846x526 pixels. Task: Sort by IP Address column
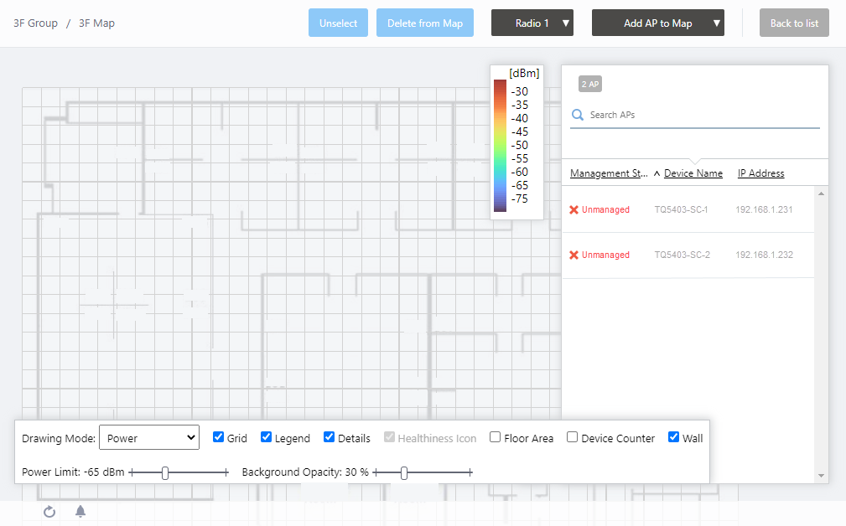point(760,173)
